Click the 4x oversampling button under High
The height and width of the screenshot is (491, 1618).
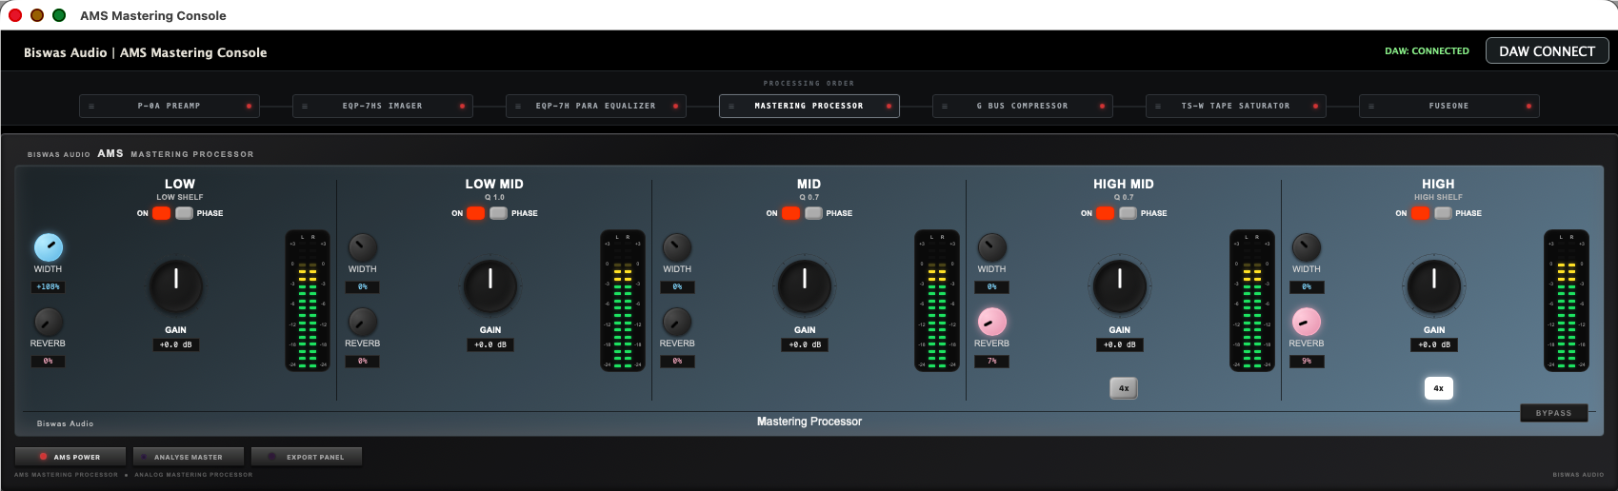coord(1438,388)
